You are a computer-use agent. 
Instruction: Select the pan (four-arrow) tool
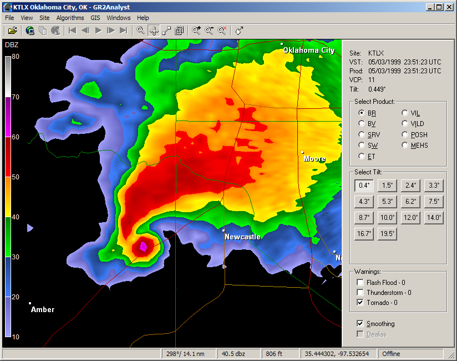154,31
